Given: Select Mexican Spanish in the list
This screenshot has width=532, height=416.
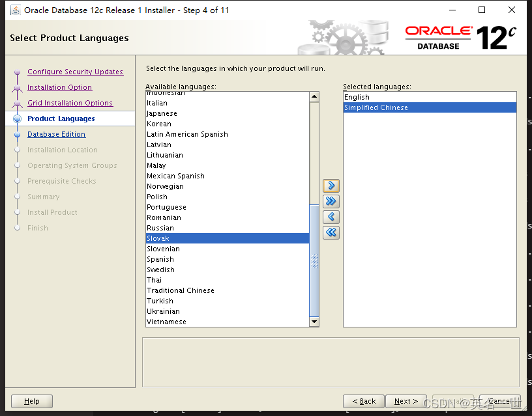Looking at the screenshot, I should (228, 176).
